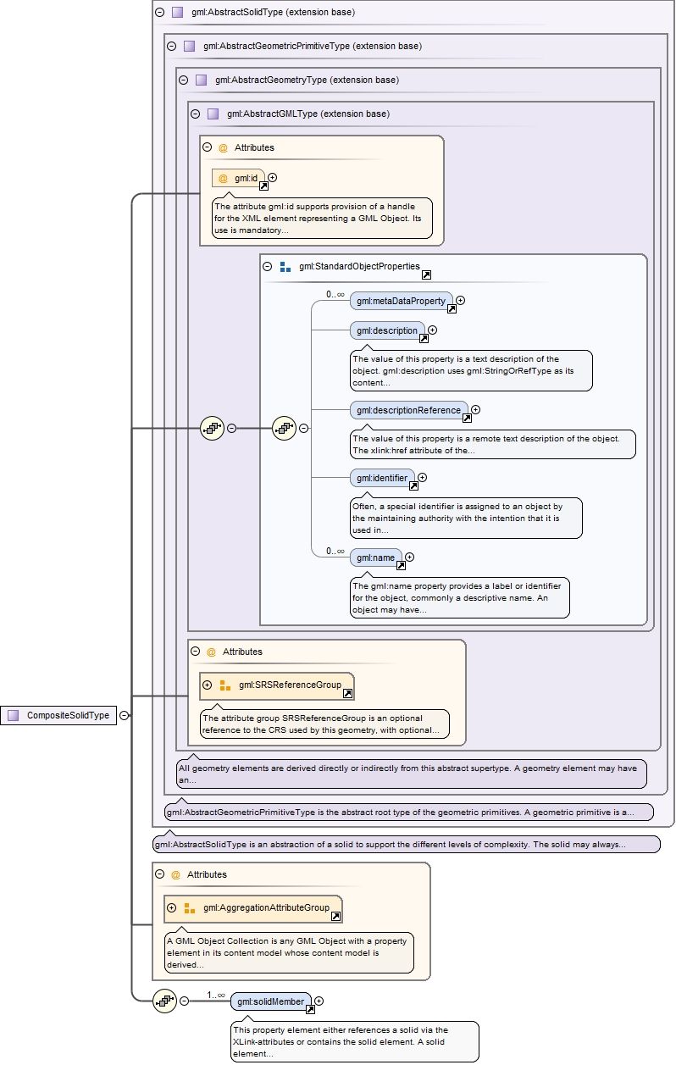Click the @ icon inside gml:id box
This screenshot has width=676, height=1065.
[223, 178]
